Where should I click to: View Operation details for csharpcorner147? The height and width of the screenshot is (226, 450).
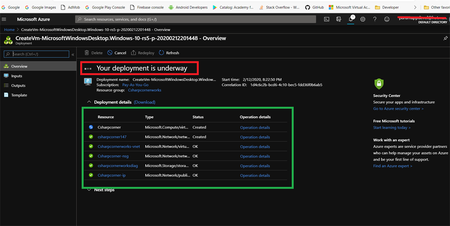(x=255, y=137)
